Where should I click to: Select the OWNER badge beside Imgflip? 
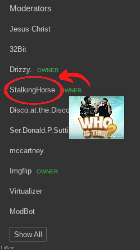click(x=47, y=172)
